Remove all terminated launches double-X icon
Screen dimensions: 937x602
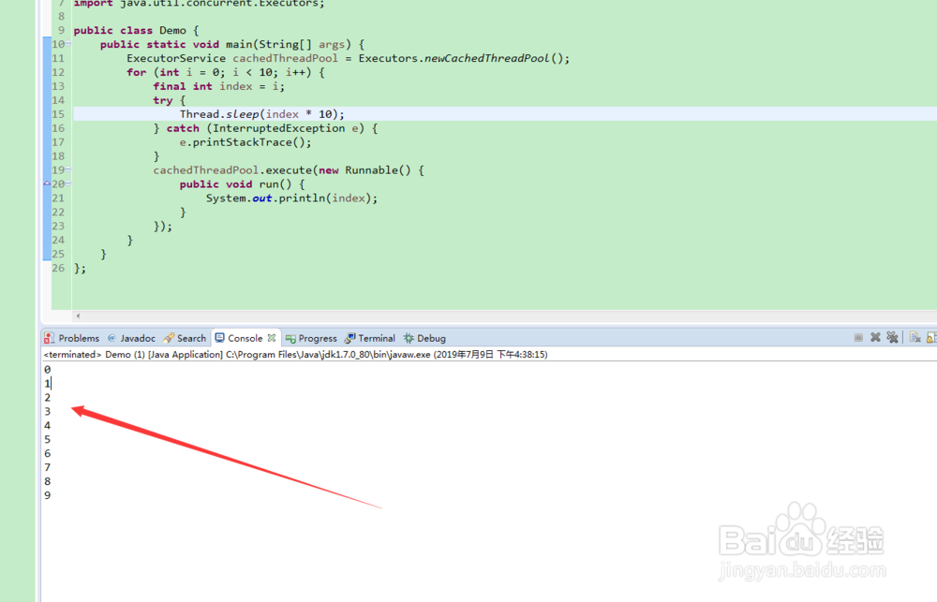coord(892,337)
